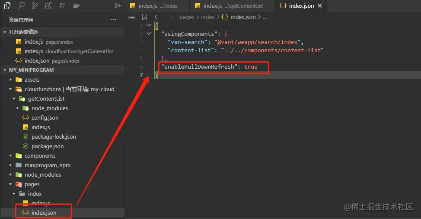Collapse the getContentList folder
The image size is (421, 219).
14,99
